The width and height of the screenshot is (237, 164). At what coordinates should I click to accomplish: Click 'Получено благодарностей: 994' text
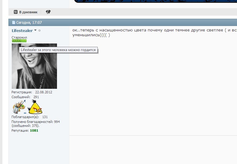pyautogui.click(x=36, y=122)
